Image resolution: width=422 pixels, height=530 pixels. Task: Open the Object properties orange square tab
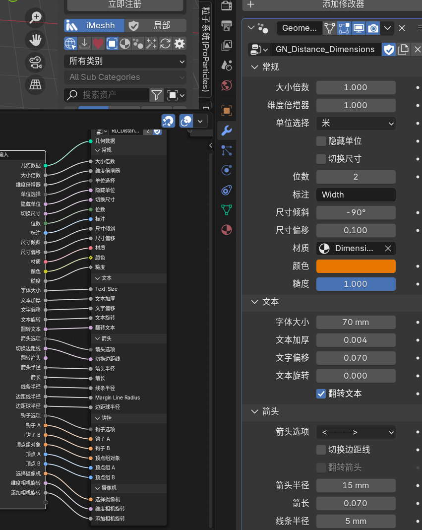coord(227,111)
